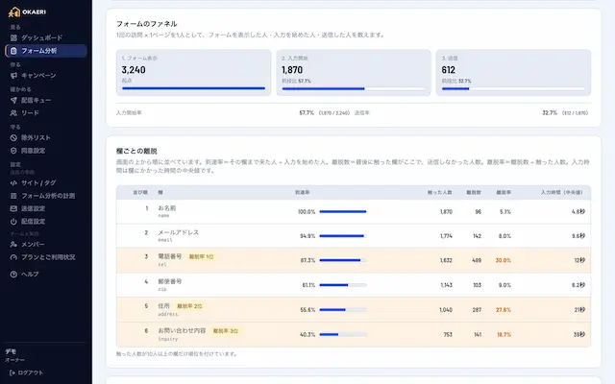Click the 欄ごとの離脱 section heading
The height and width of the screenshot is (384, 615).
coord(136,151)
